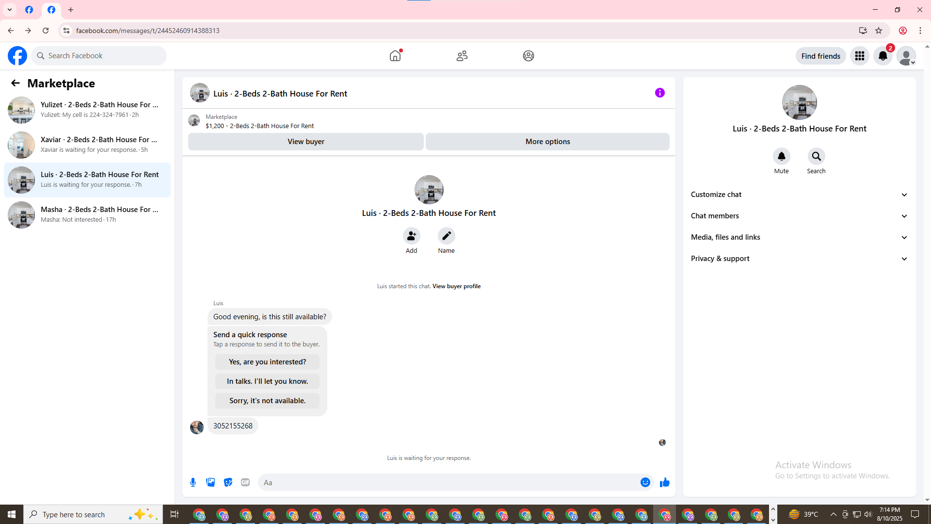This screenshot has height=524, width=931.
Task: Open the emoji picker in message box
Action: point(645,482)
